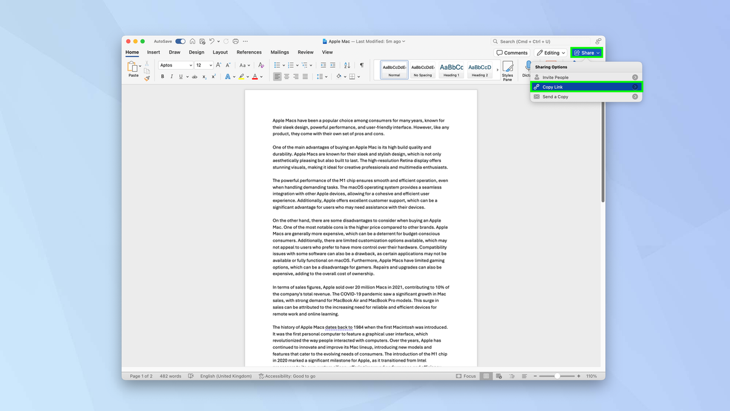
Task: Open the Review ribbon tab
Action: pyautogui.click(x=305, y=52)
